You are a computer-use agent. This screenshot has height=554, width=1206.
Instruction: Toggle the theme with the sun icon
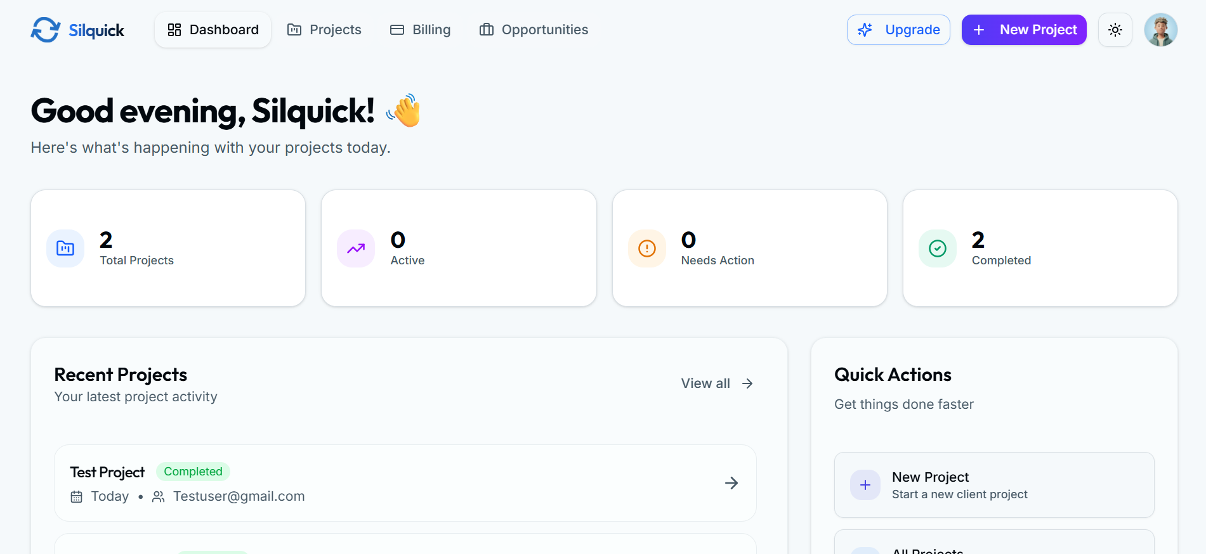[1115, 29]
